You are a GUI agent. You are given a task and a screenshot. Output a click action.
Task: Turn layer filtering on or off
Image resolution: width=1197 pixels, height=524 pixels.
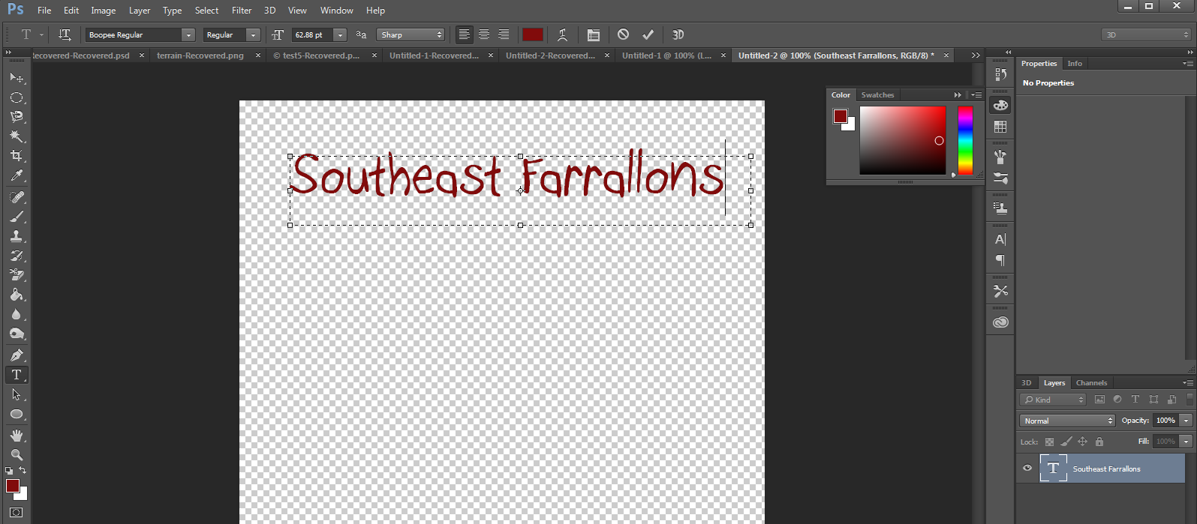(1189, 400)
